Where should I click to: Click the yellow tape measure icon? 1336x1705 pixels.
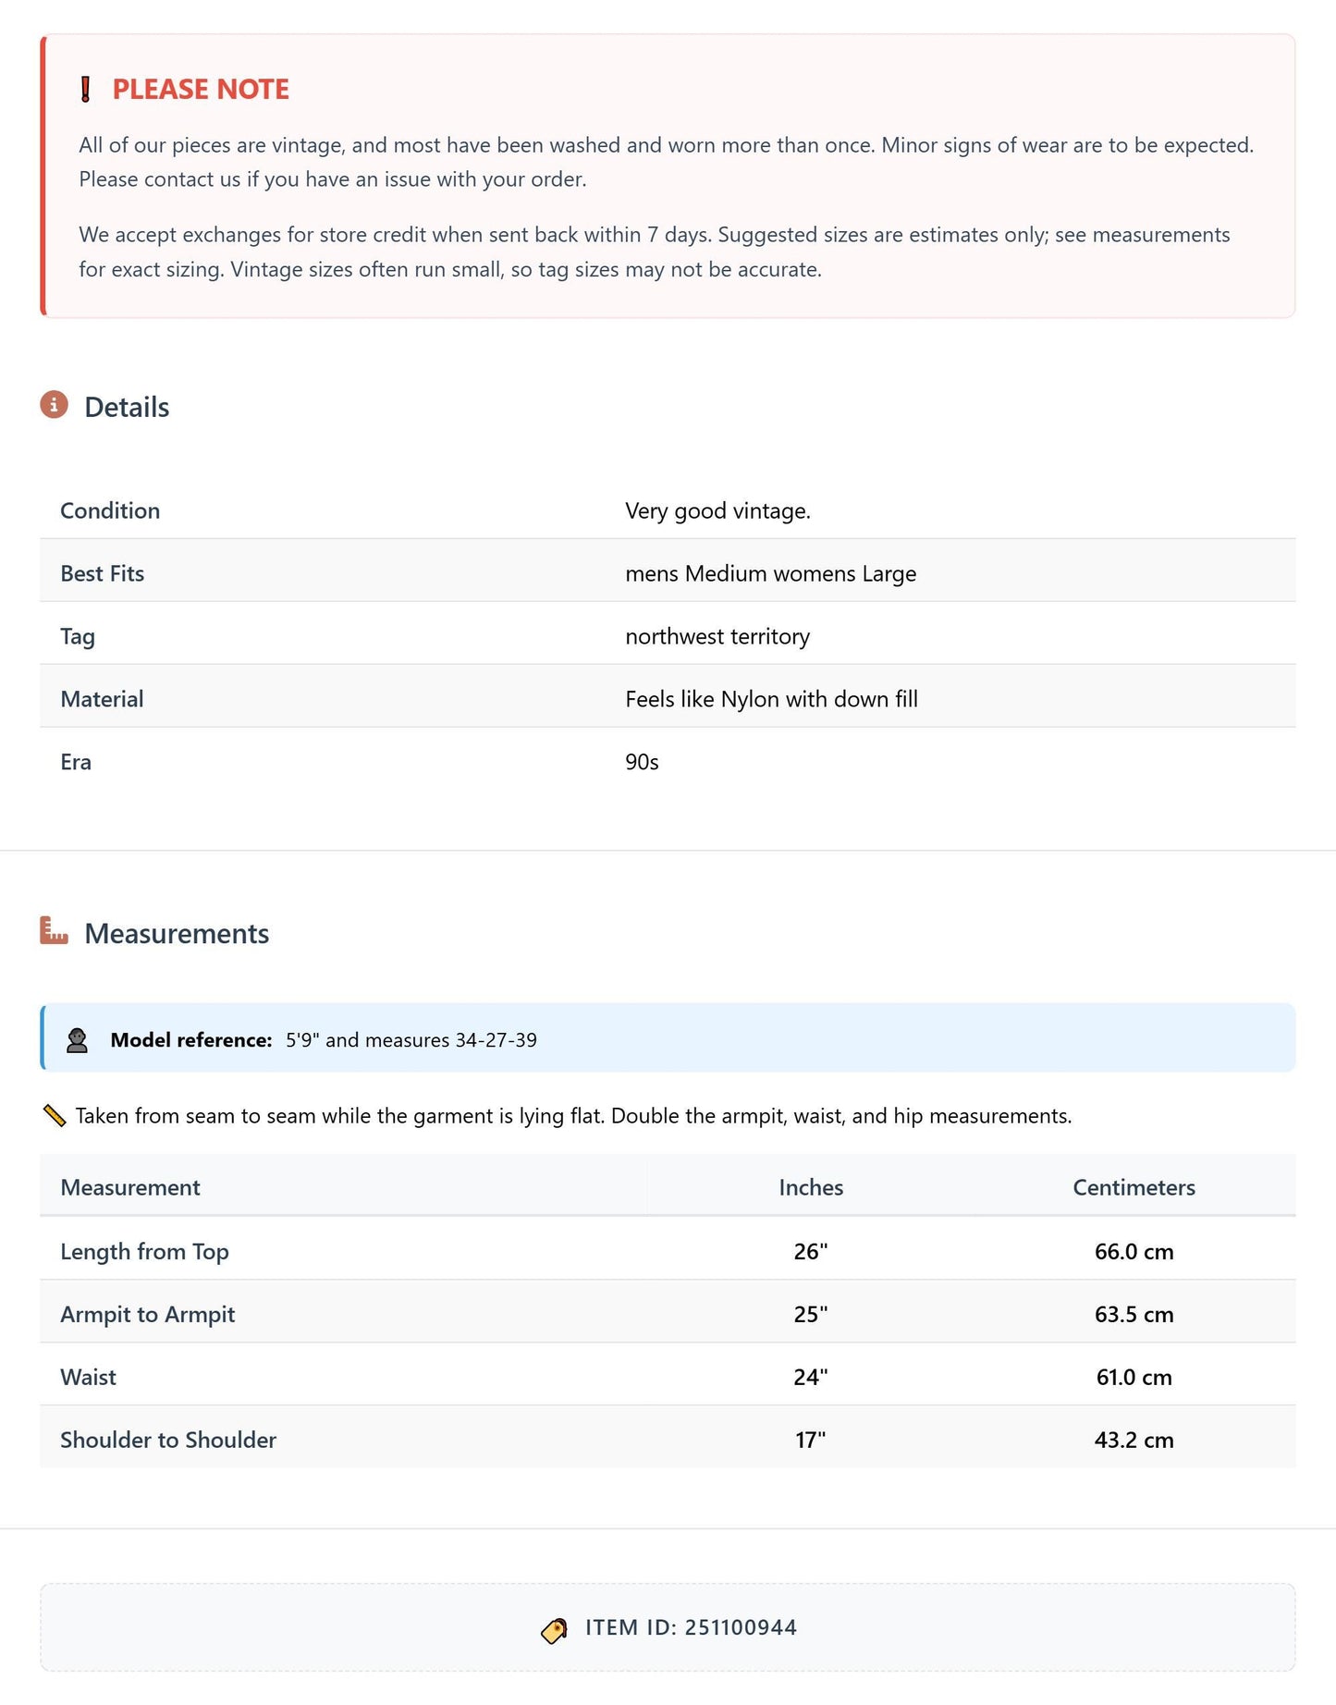[55, 1116]
